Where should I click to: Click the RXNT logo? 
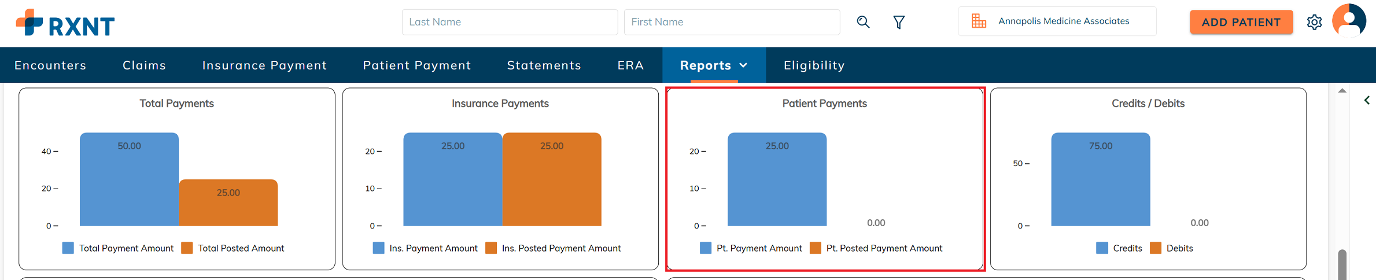[65, 23]
